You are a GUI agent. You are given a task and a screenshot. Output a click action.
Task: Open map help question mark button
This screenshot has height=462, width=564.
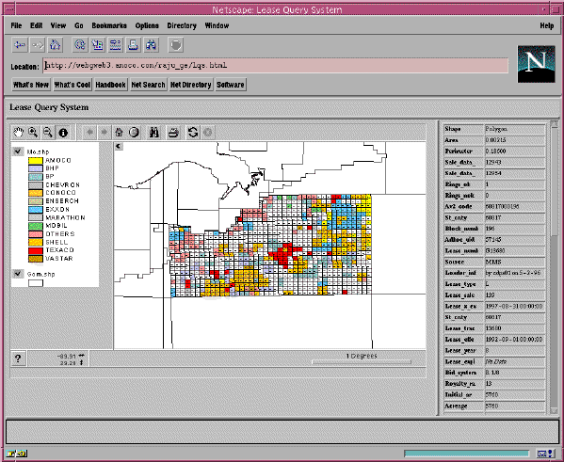[x=18, y=358]
